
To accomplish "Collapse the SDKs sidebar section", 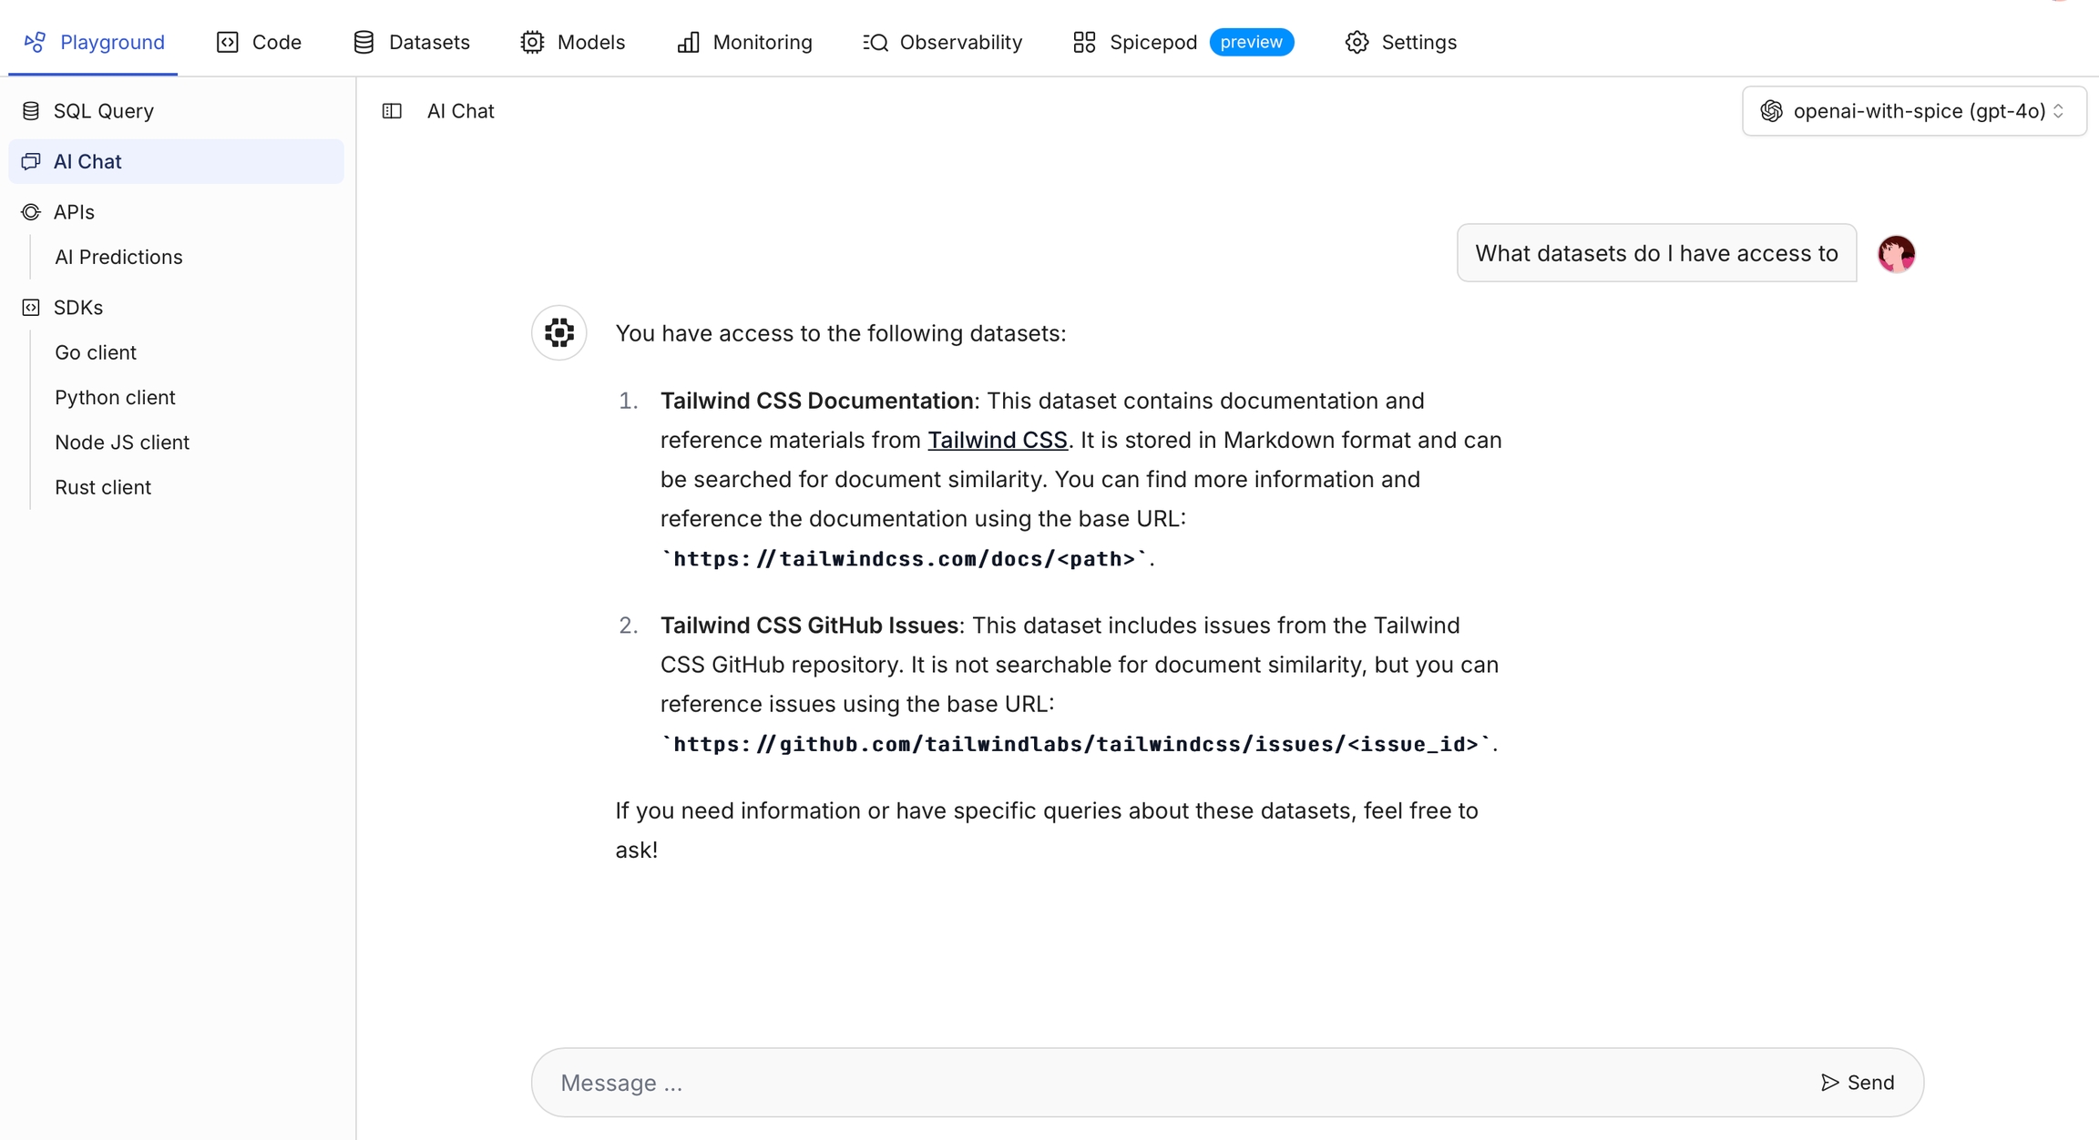I will [78, 307].
